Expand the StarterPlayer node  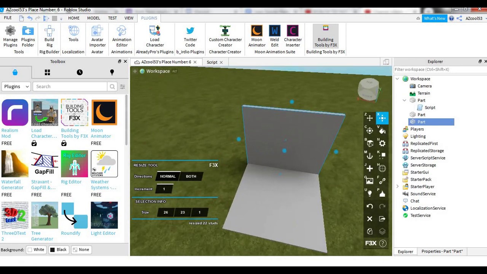(398, 186)
